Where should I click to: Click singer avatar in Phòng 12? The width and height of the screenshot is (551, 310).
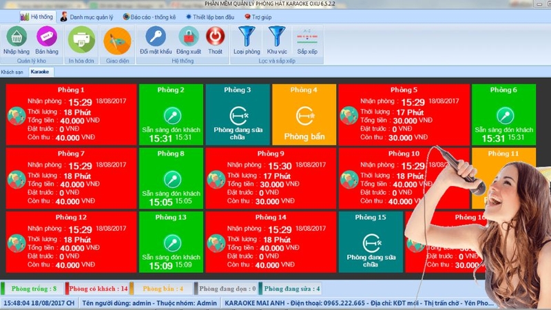pos(17,243)
